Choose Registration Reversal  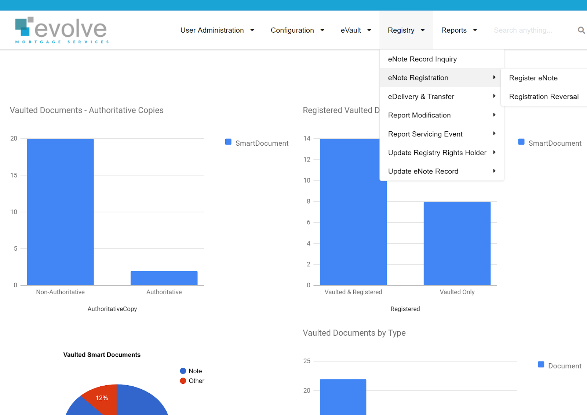click(544, 97)
